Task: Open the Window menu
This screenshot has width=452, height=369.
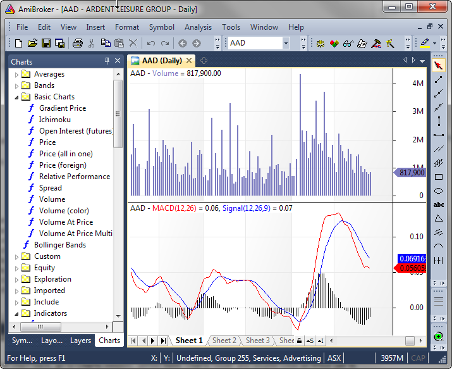Action: tap(264, 27)
